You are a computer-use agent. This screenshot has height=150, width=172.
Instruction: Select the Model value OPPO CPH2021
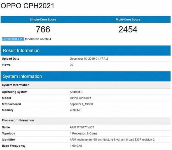[x=80, y=98]
